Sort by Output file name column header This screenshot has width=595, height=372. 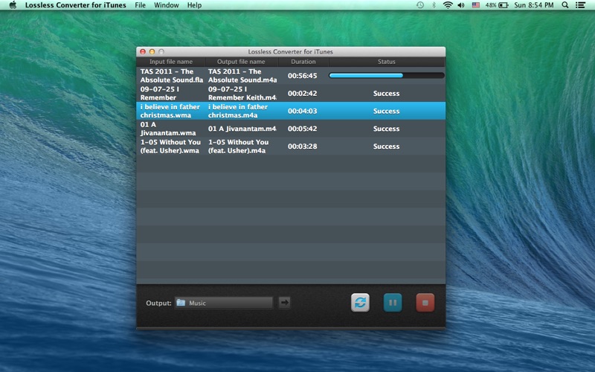coord(241,62)
